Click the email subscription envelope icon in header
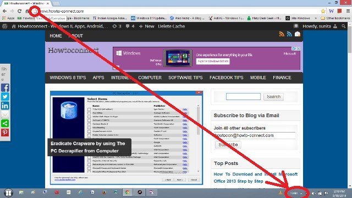The width and height of the screenshot is (352, 198). 298,34
